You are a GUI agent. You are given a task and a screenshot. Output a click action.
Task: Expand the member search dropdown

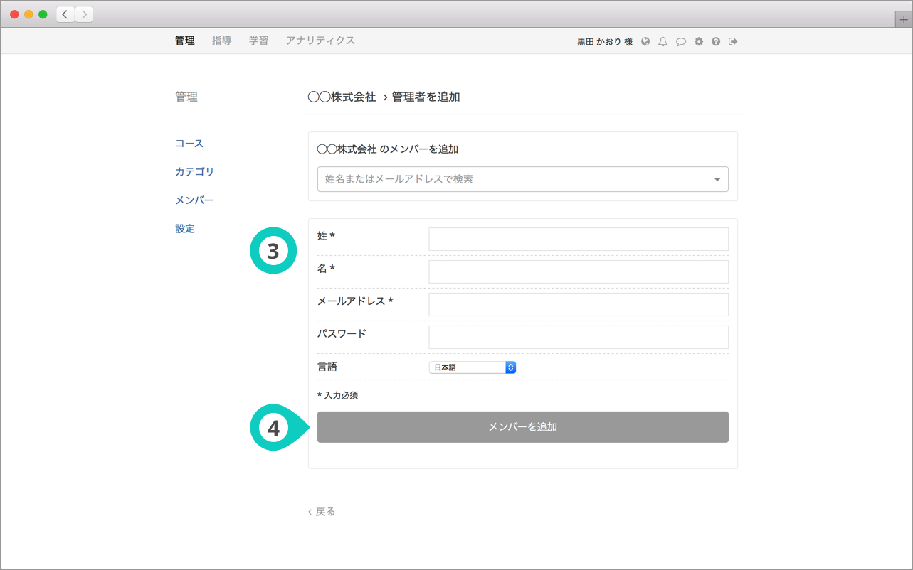coord(717,179)
